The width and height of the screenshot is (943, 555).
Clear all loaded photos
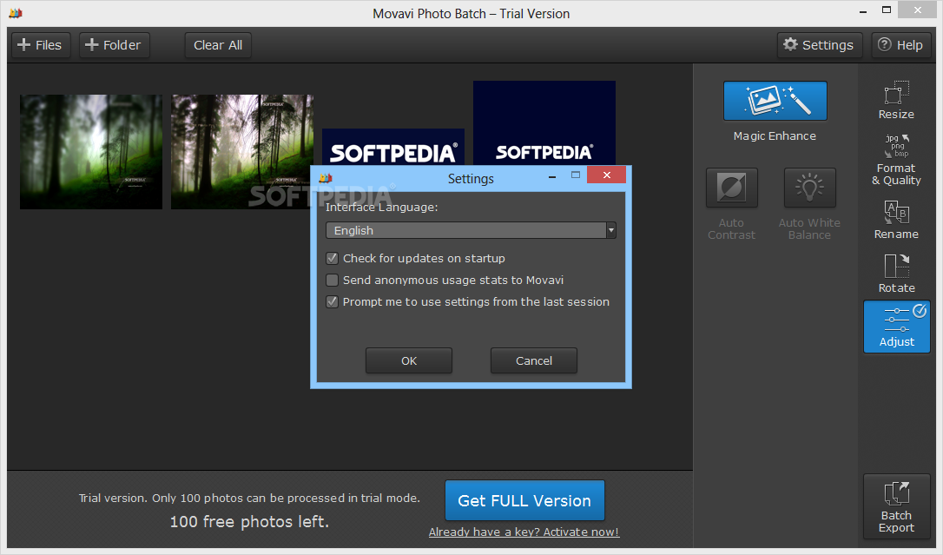pos(218,45)
